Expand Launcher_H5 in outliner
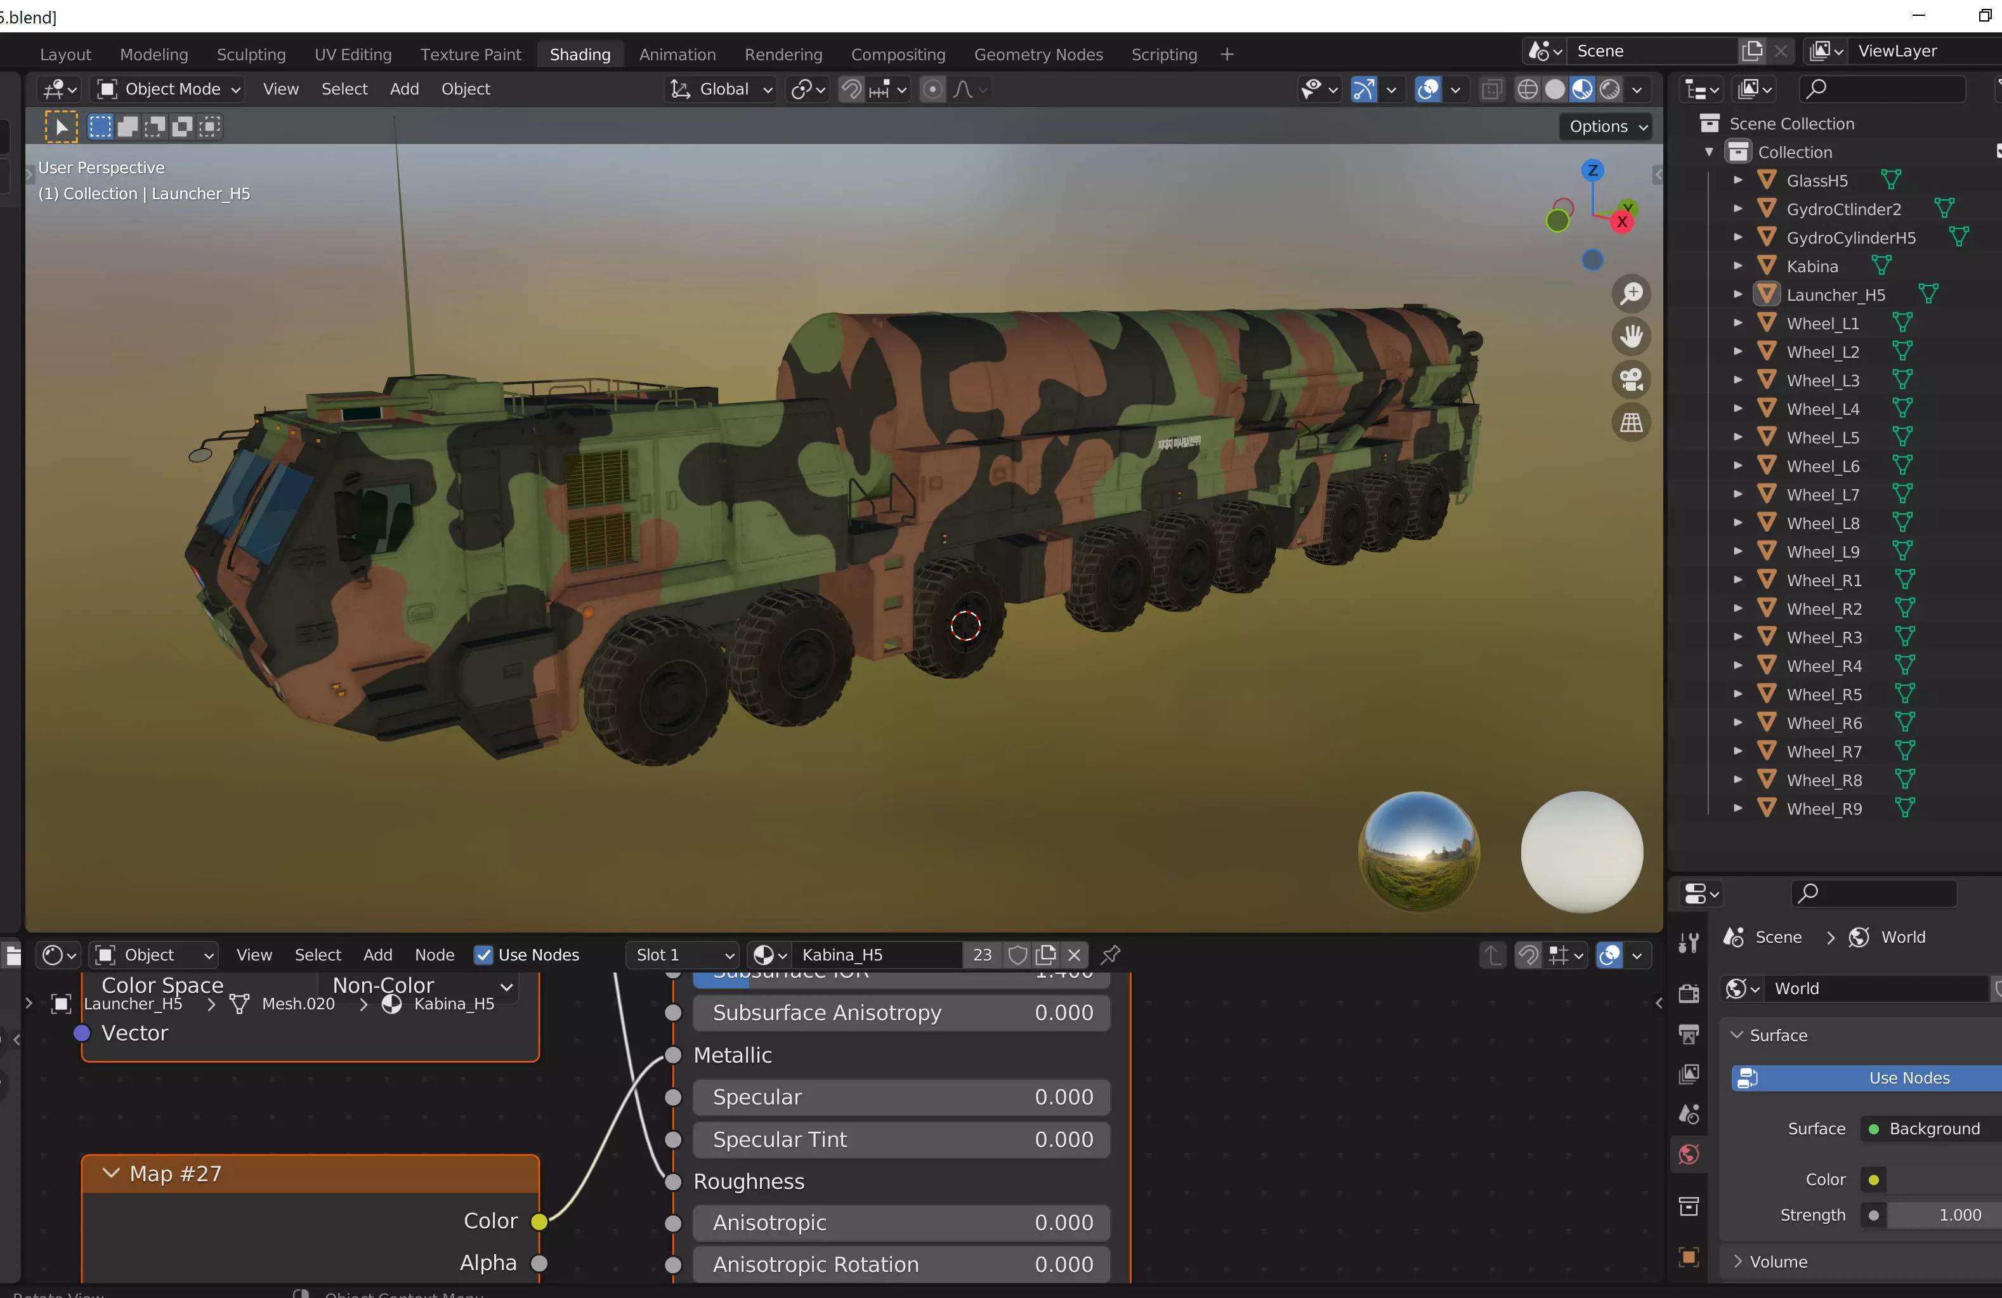Image resolution: width=2002 pixels, height=1298 pixels. click(1737, 294)
